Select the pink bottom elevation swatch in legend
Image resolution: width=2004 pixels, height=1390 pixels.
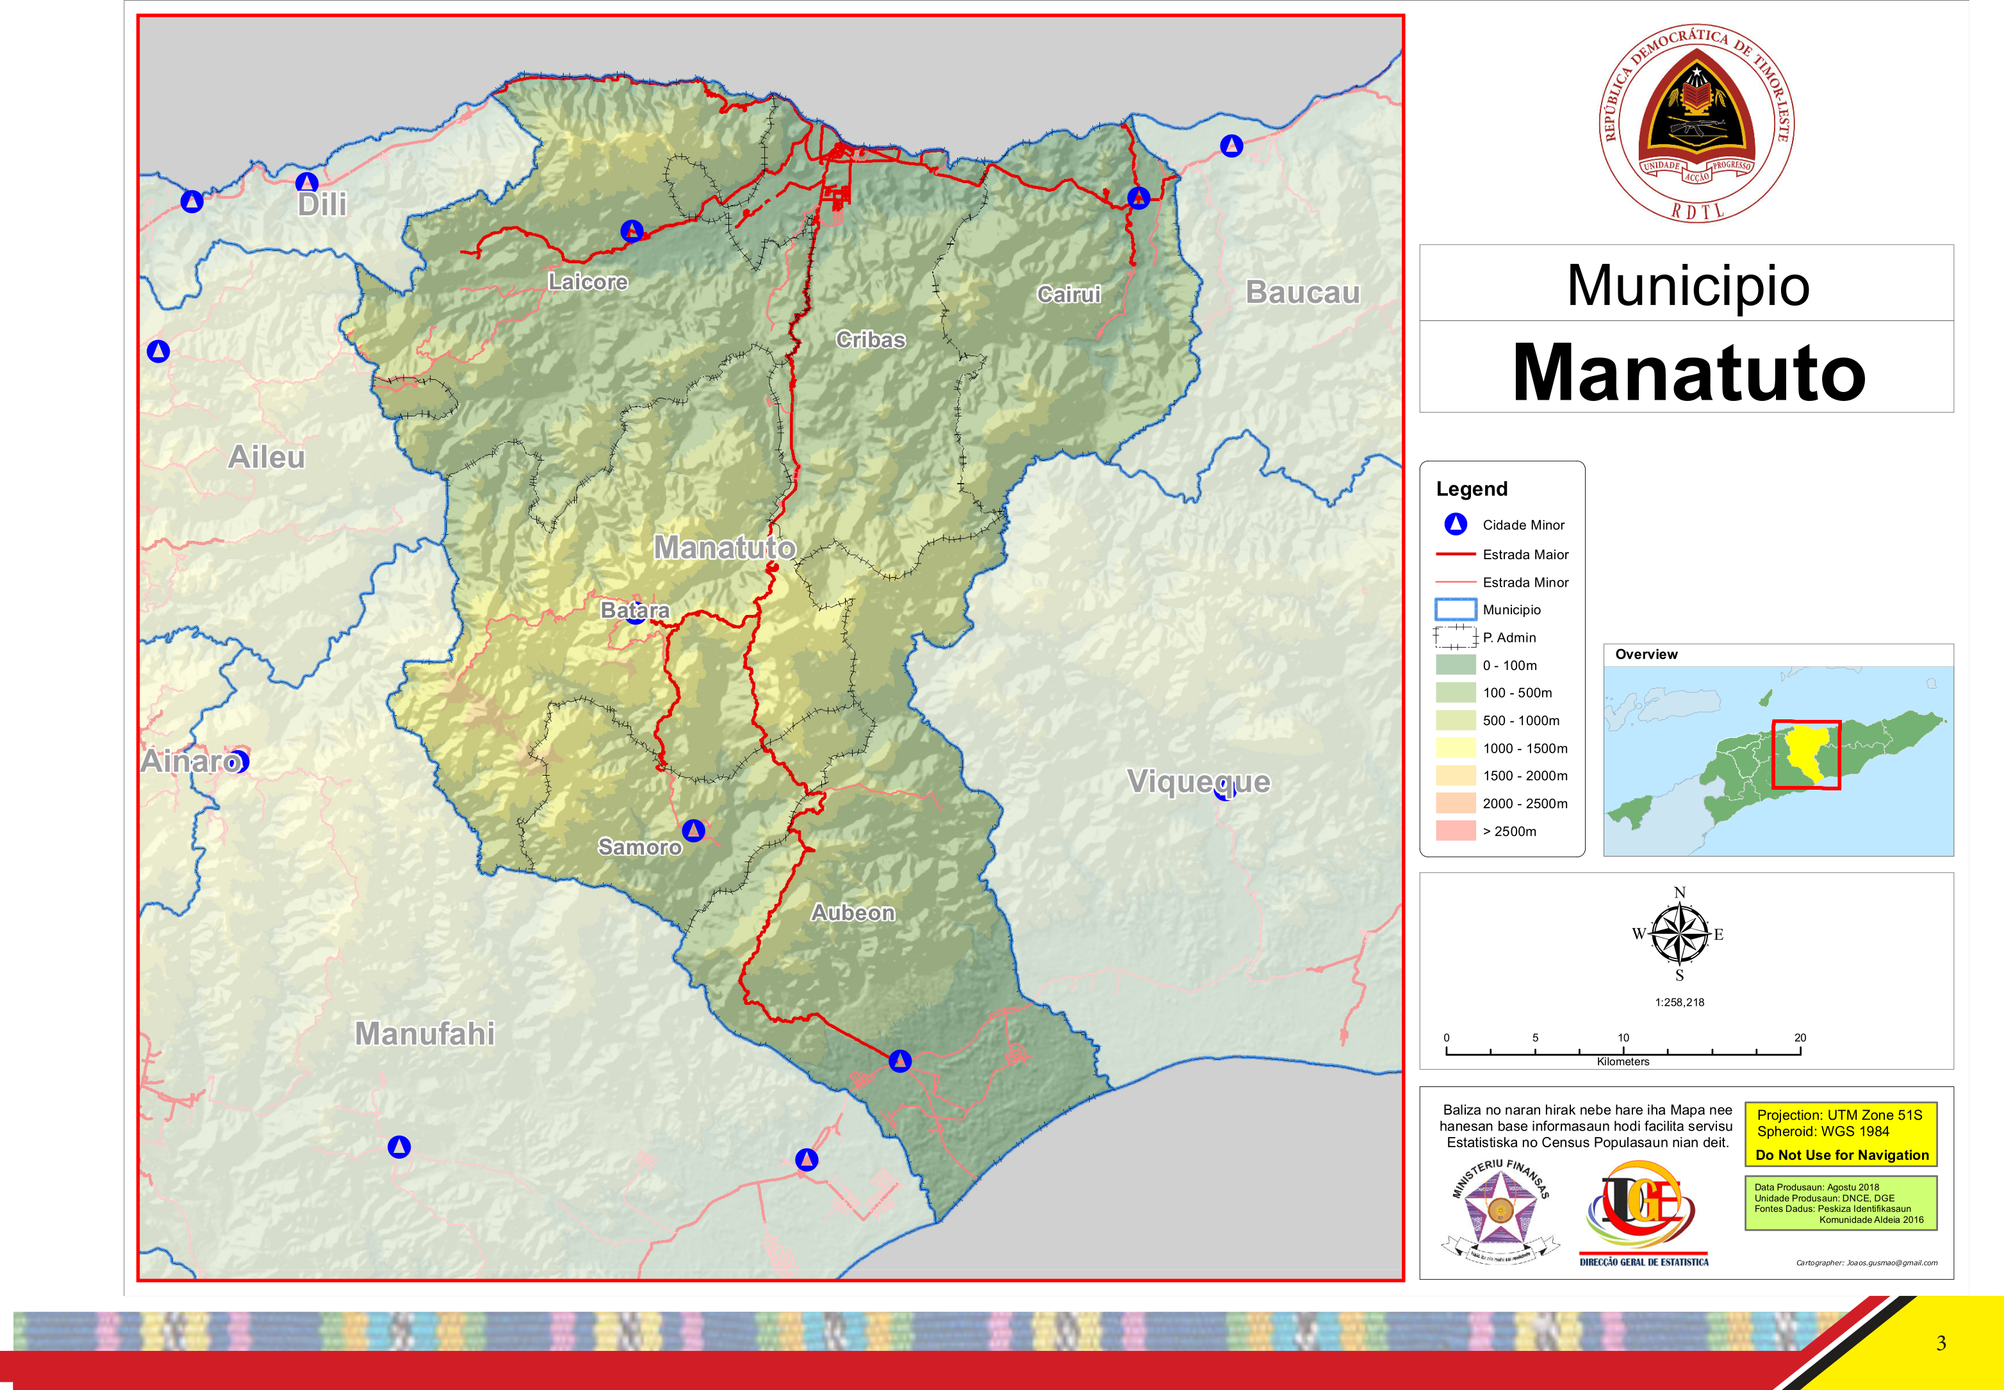pyautogui.click(x=1456, y=830)
